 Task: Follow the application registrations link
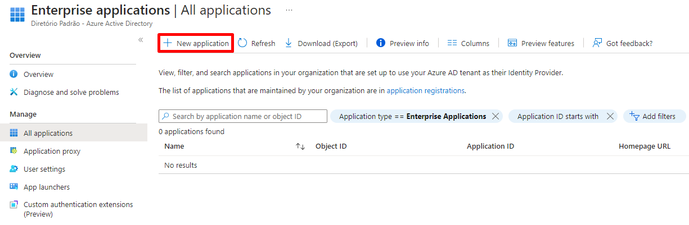point(425,90)
